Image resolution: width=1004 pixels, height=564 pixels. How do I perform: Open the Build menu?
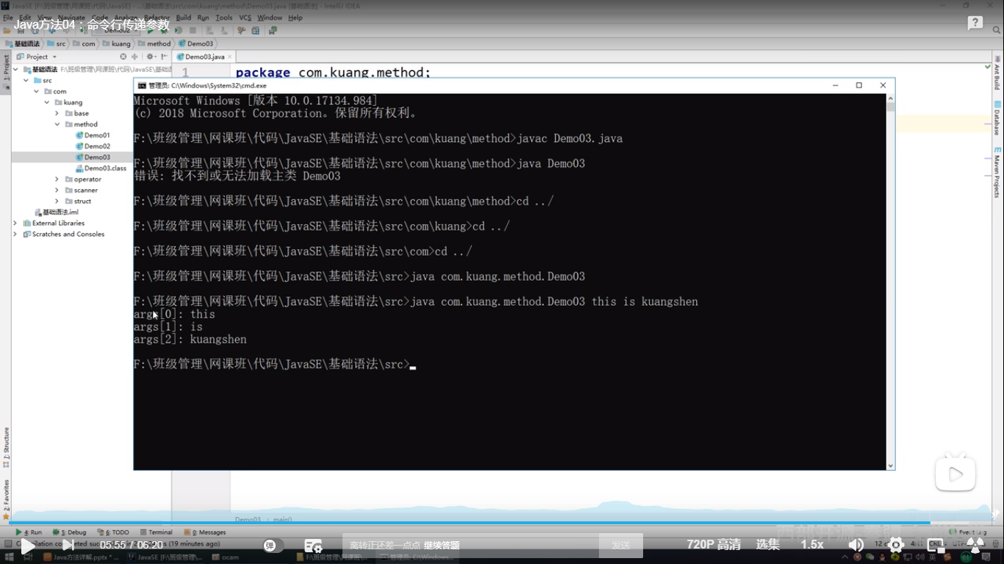click(184, 18)
